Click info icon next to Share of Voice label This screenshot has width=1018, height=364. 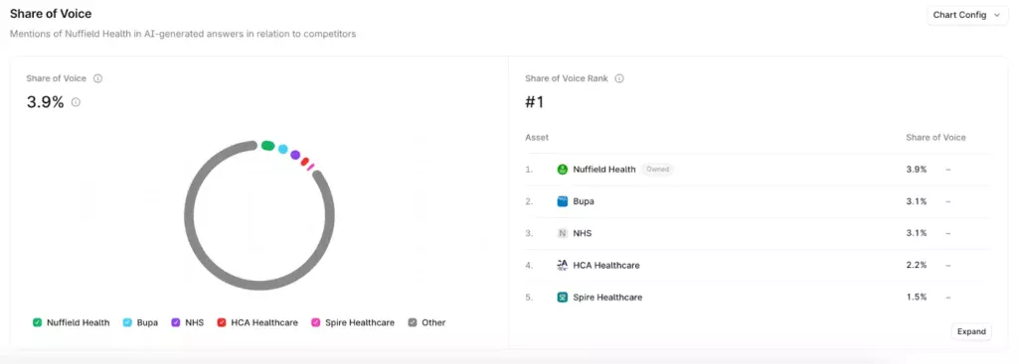click(98, 78)
